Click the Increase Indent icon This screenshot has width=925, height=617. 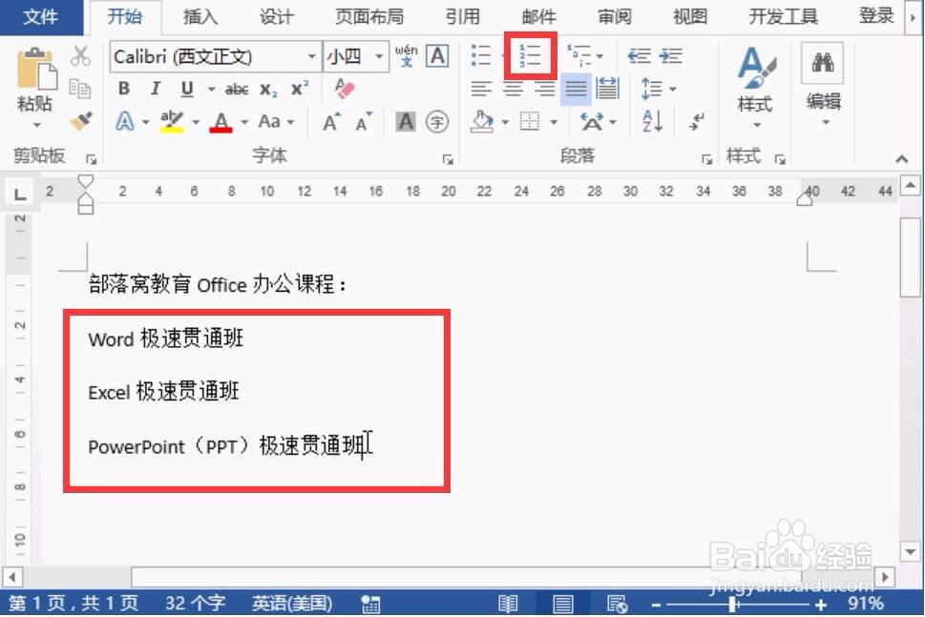tap(671, 56)
